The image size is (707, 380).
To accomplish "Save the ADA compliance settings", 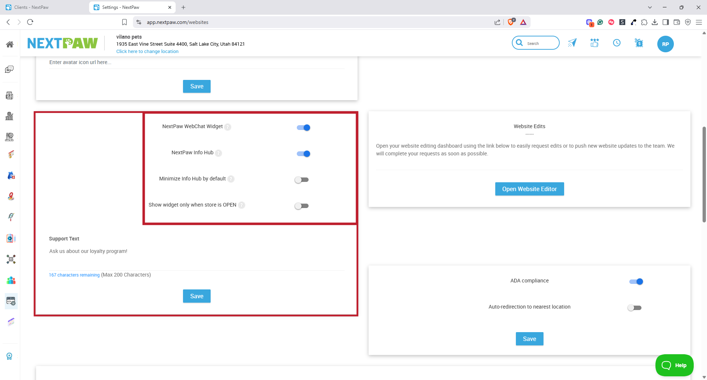I will [530, 339].
